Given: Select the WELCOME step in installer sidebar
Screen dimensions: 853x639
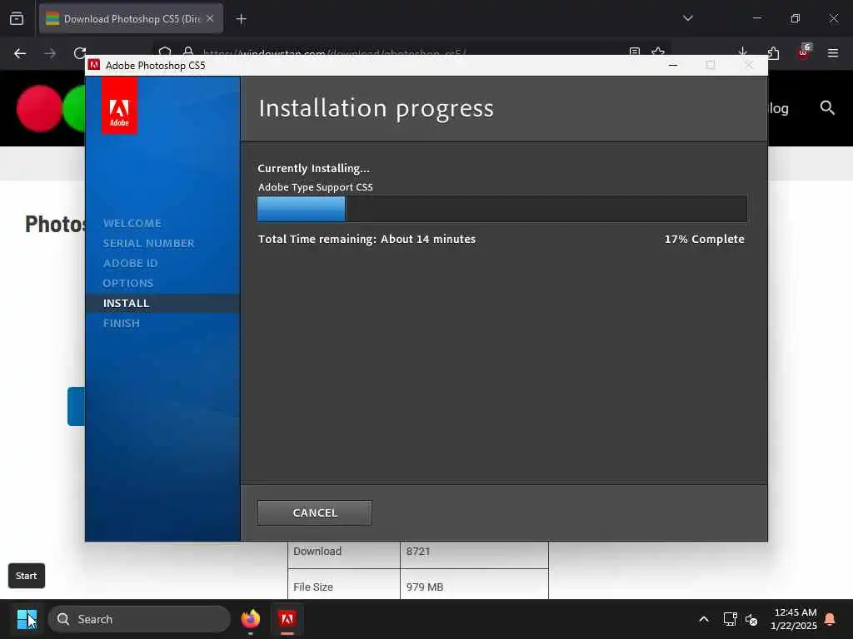Looking at the screenshot, I should coord(132,223).
